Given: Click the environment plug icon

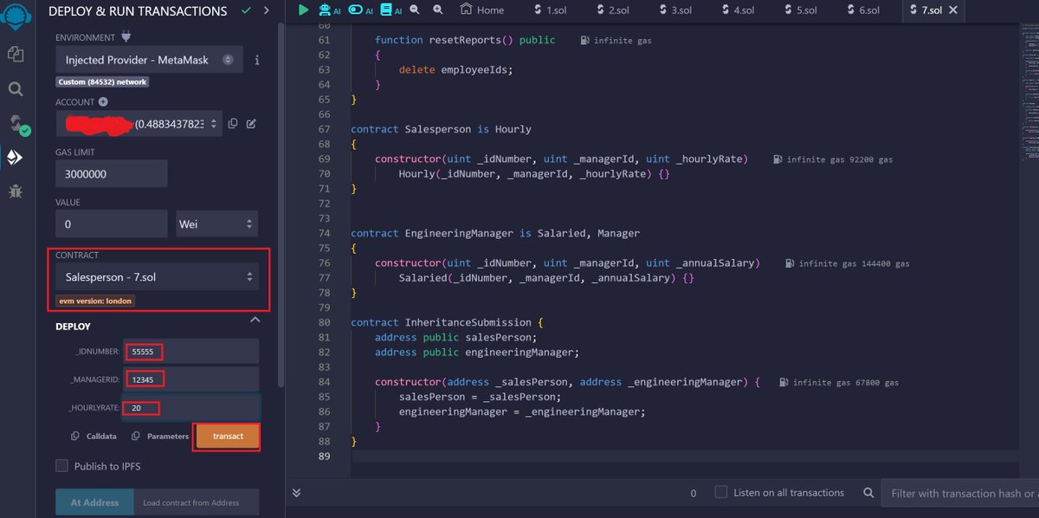Looking at the screenshot, I should [126, 37].
